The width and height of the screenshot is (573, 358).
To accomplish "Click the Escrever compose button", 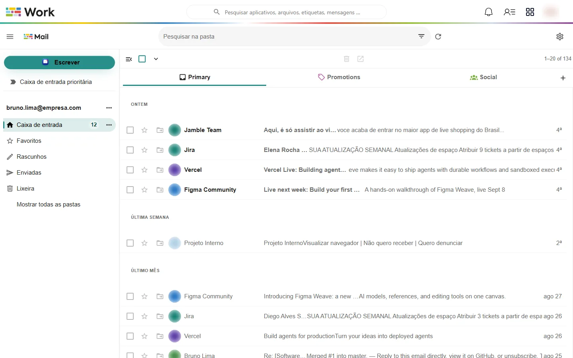I will click(x=59, y=62).
